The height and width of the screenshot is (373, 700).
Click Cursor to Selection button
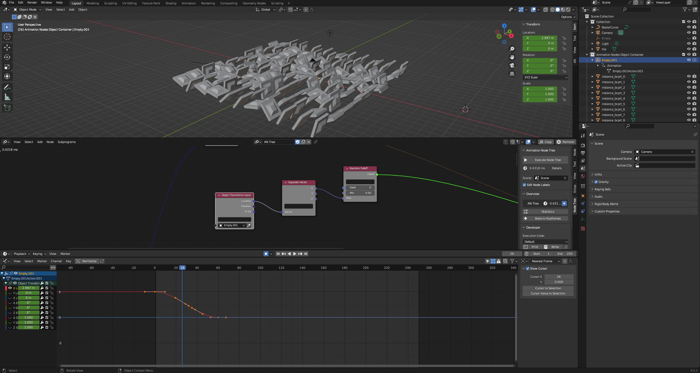548,288
